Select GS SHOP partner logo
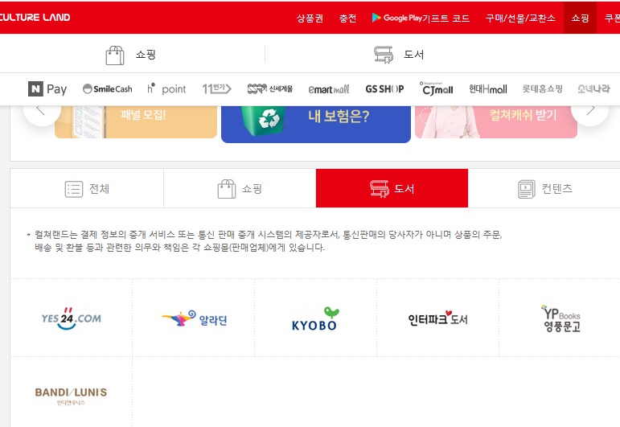The height and width of the screenshot is (427, 620). click(384, 89)
